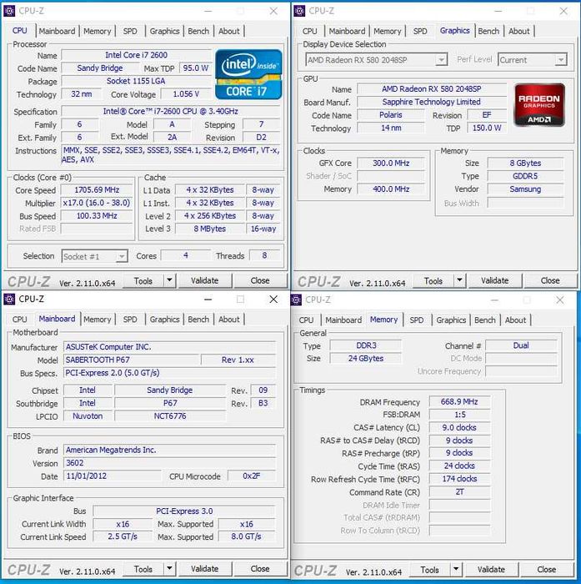Image resolution: width=581 pixels, height=584 pixels.
Task: Click the SABERTOOTH P67 model field
Action: pos(132,360)
